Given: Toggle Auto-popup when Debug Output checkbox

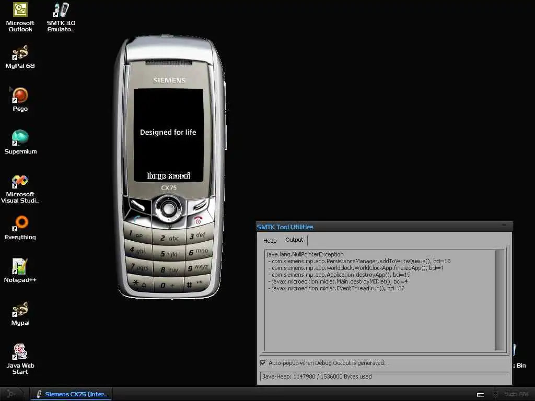Looking at the screenshot, I should [263, 363].
